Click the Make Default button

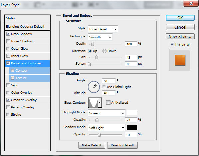coord(92,145)
